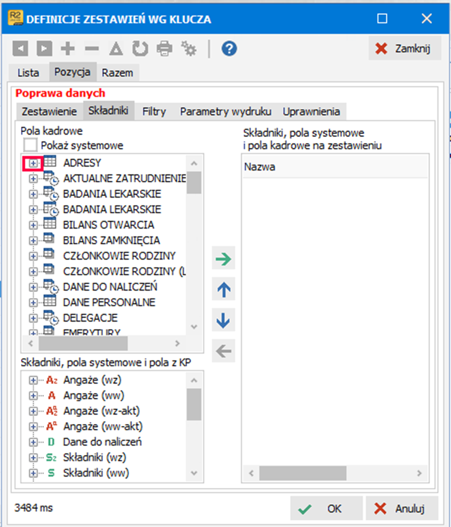Image resolution: width=451 pixels, height=527 pixels.
Task: Click the Angaże (ww) icon
Action: (x=51, y=396)
